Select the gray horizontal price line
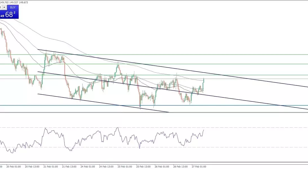This screenshot has width=308, height=169. tap(253, 79)
